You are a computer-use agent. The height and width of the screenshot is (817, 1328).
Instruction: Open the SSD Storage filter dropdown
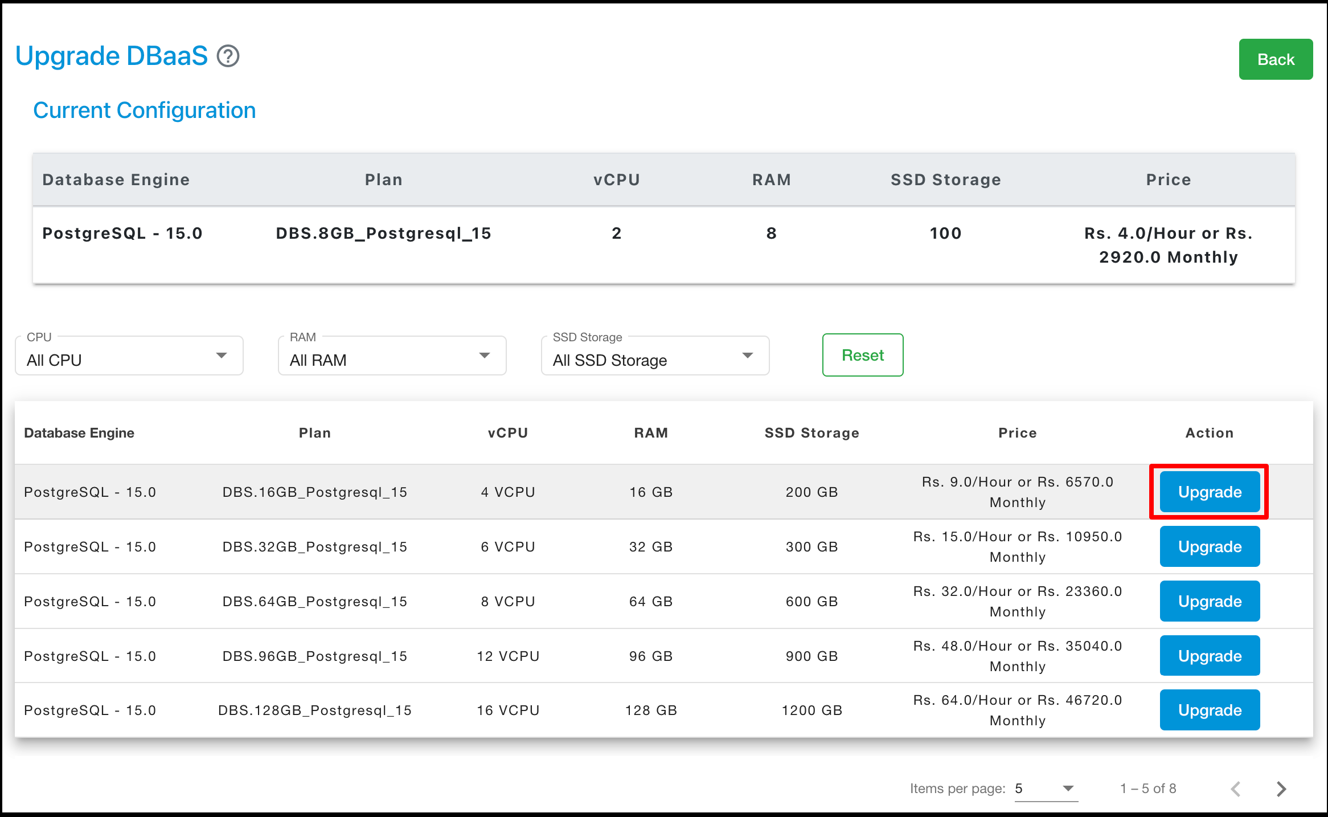click(655, 356)
